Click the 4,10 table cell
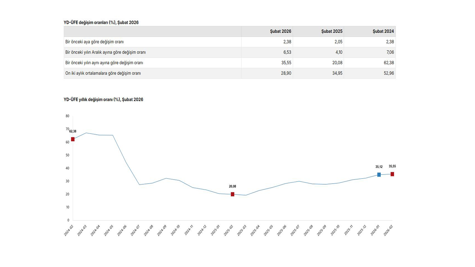475x267 pixels. click(x=338, y=52)
